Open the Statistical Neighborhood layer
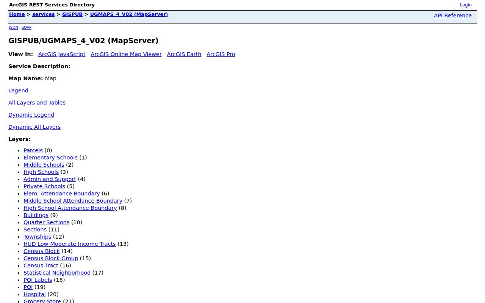The image size is (485, 303). click(57, 273)
